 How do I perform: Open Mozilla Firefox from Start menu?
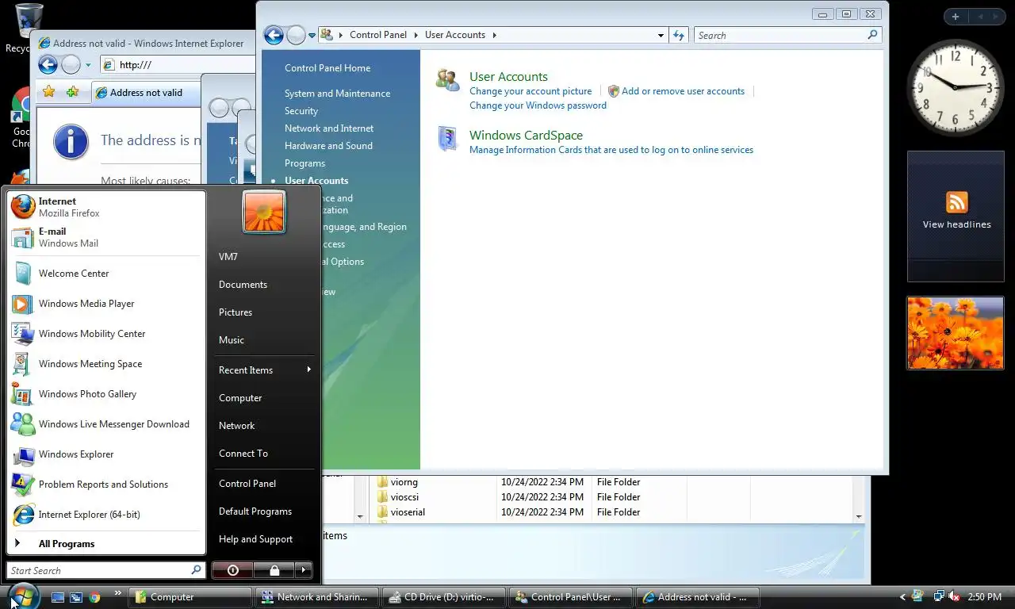click(x=106, y=207)
